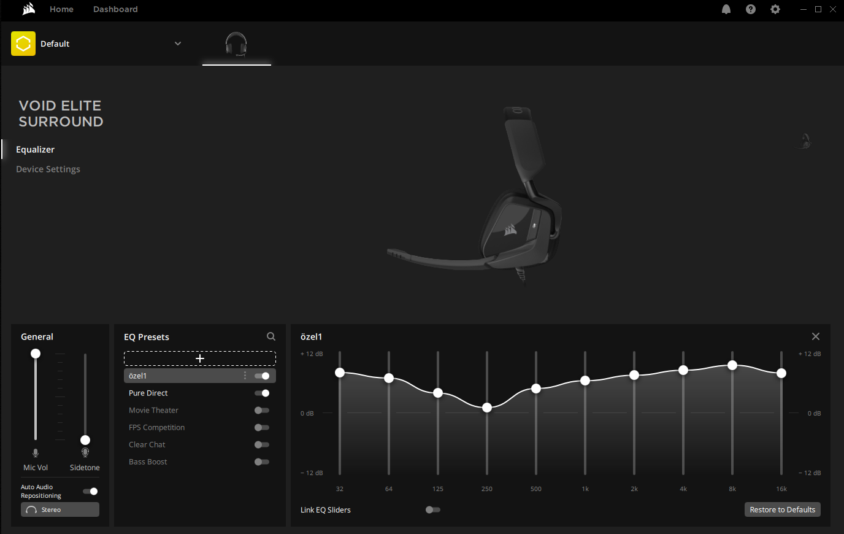Click the yellow Default profile icon
Image resolution: width=844 pixels, height=534 pixels.
click(23, 44)
